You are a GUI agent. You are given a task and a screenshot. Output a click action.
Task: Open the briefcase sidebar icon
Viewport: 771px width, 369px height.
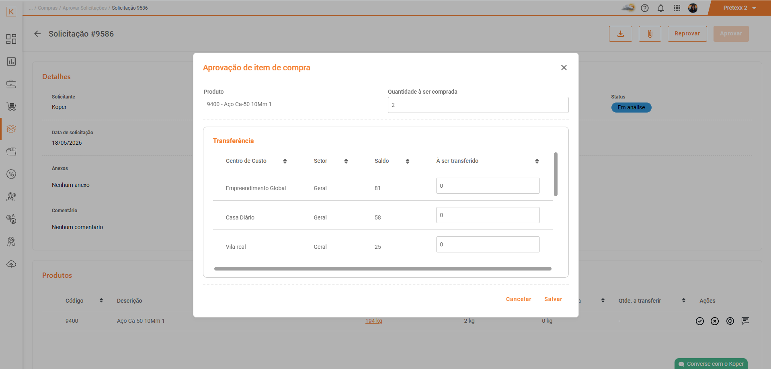(x=11, y=84)
